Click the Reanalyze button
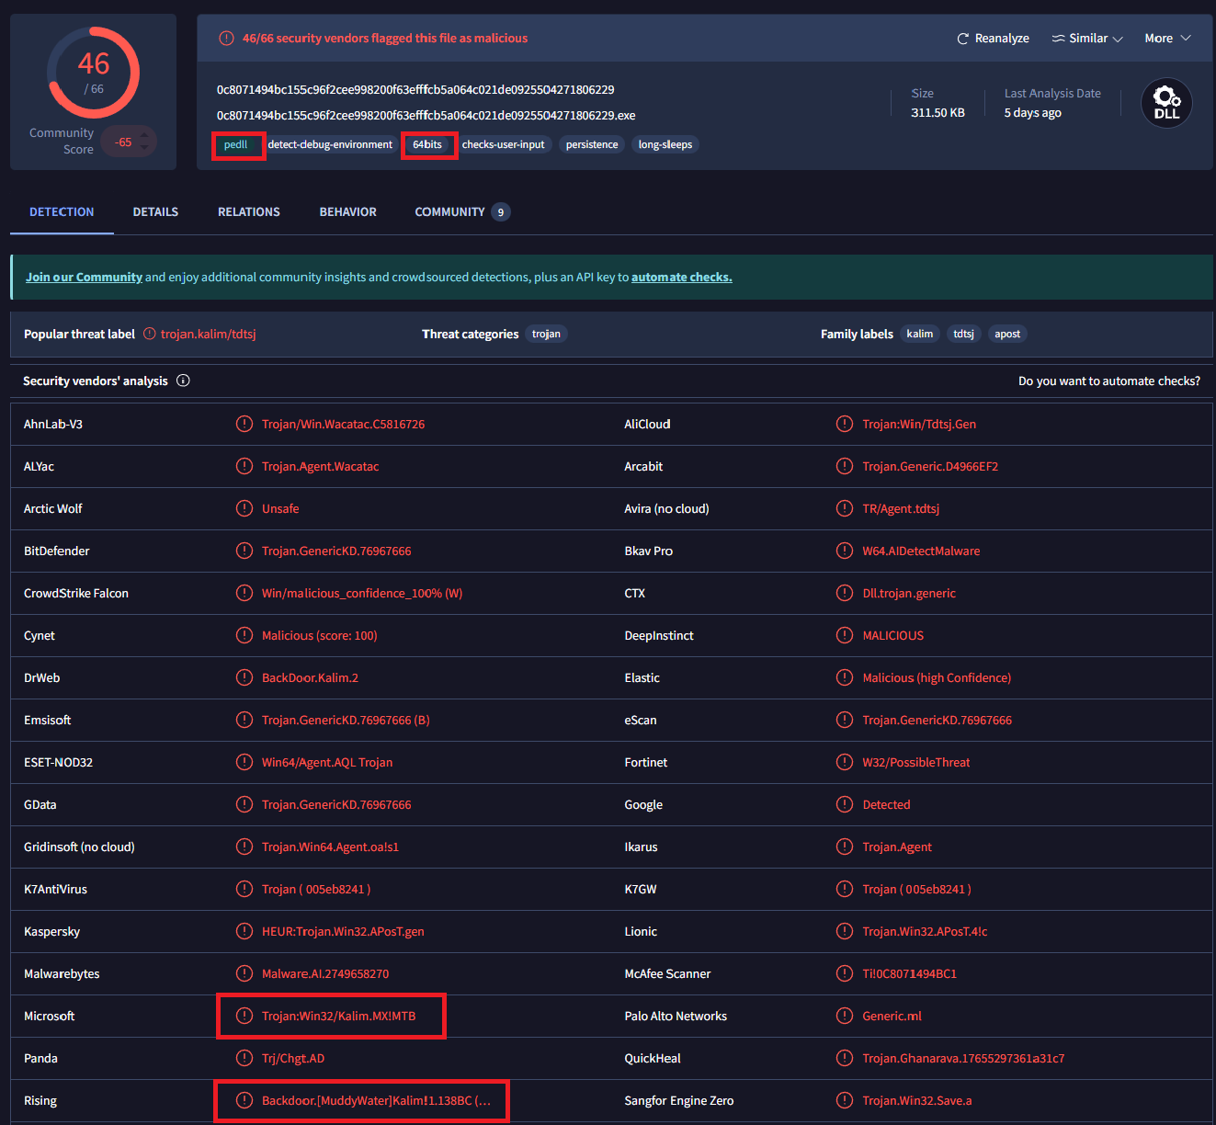This screenshot has height=1125, width=1216. tap(993, 39)
